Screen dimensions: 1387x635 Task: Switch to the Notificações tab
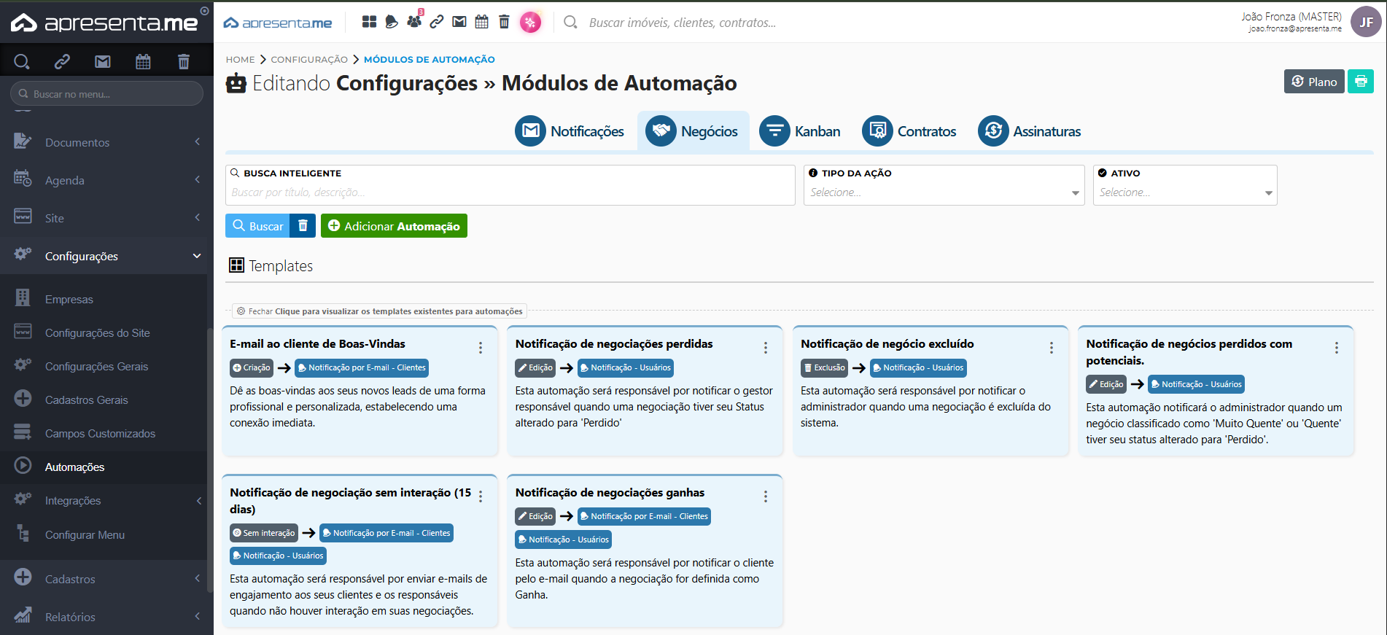pyautogui.click(x=570, y=131)
